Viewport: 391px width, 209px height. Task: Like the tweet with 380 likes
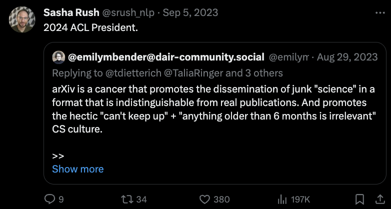pos(204,199)
